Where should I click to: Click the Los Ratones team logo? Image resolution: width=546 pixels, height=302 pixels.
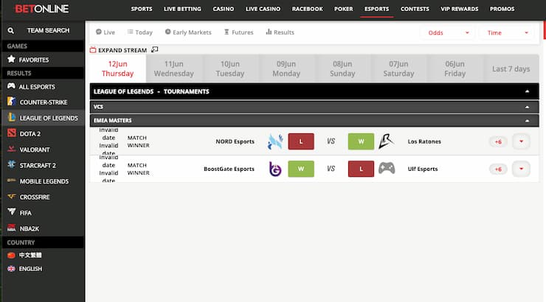point(386,141)
